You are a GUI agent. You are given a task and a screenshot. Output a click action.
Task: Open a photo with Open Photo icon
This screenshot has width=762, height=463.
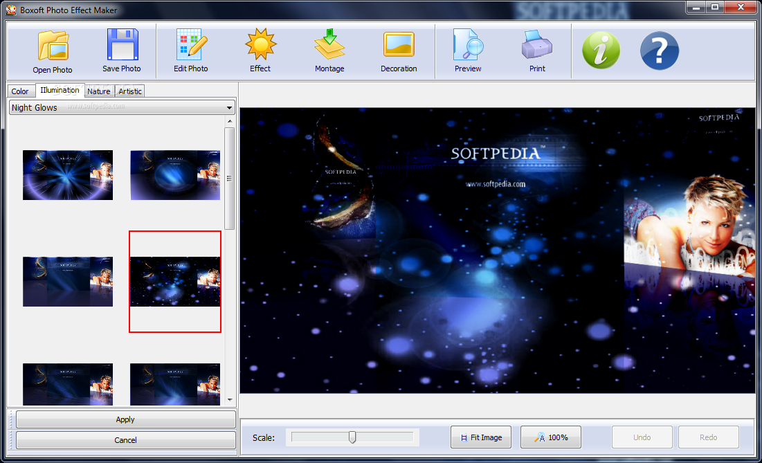(x=53, y=52)
